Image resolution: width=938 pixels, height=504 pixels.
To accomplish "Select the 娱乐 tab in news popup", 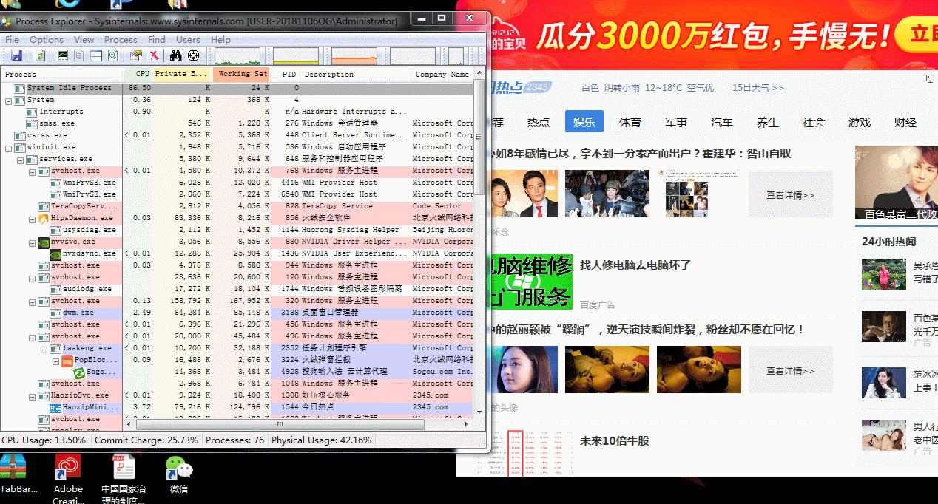I will [584, 122].
